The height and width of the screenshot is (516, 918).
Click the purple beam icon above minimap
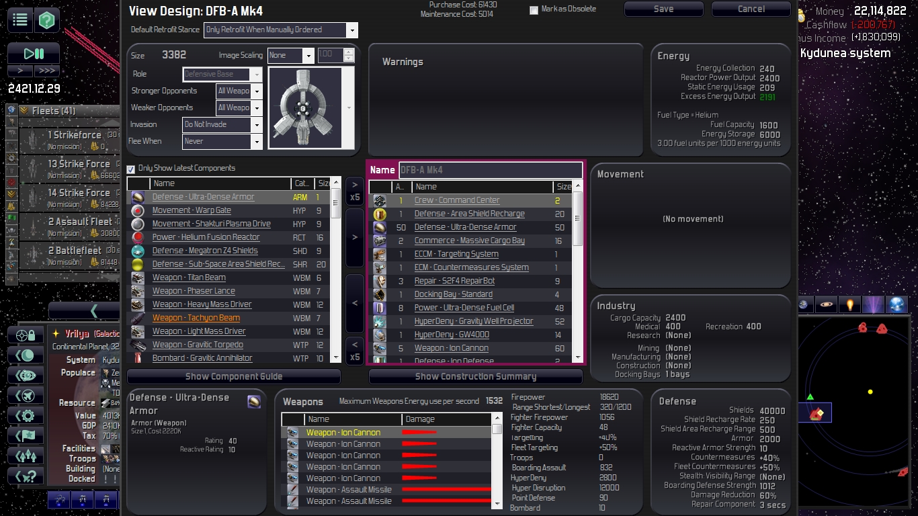click(874, 304)
